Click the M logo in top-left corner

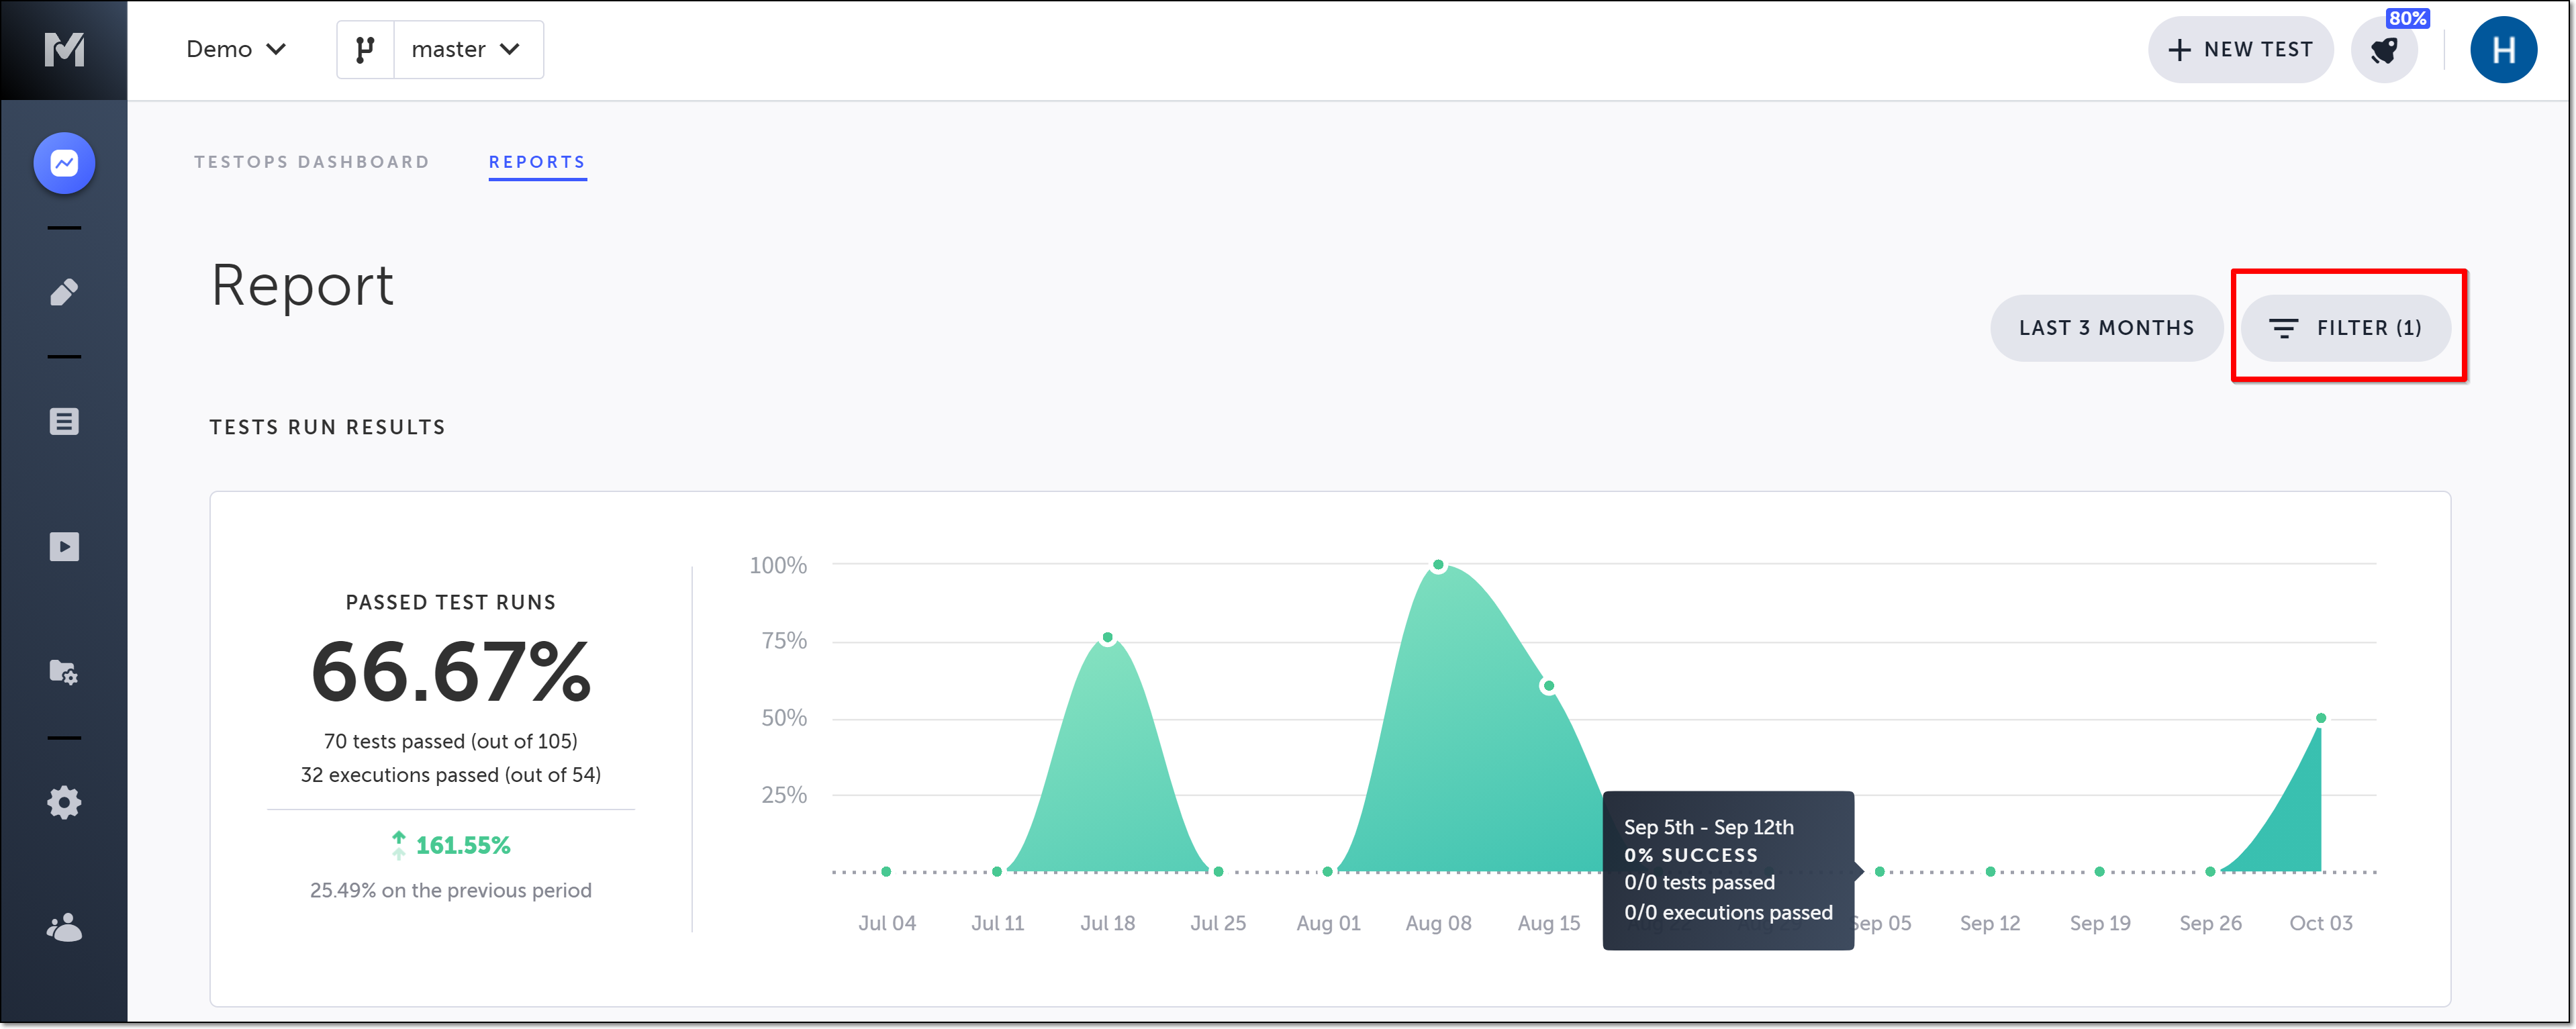click(64, 49)
